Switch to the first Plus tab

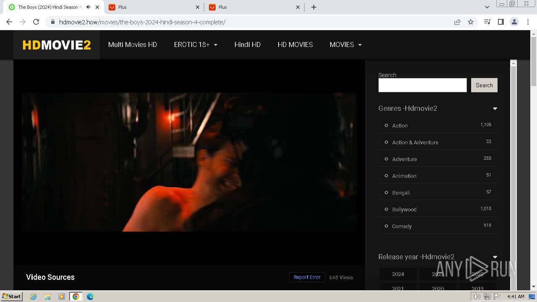154,7
